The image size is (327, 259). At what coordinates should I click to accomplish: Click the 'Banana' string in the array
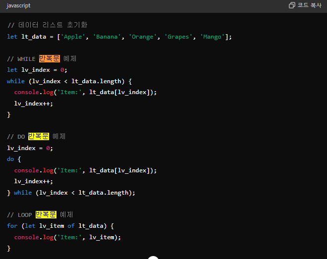tap(107, 37)
